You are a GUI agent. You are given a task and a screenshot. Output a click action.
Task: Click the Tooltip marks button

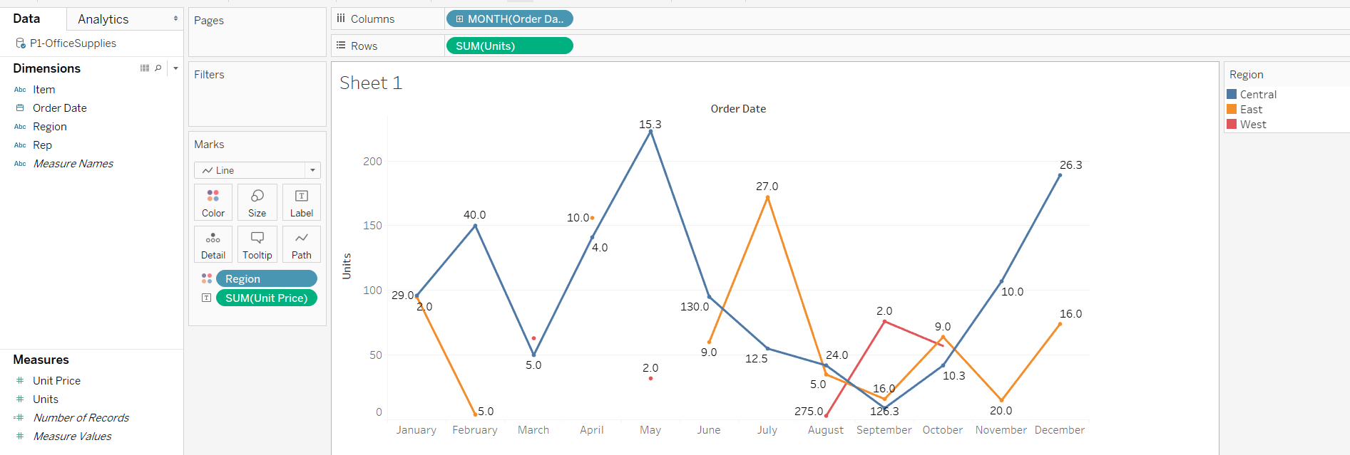click(x=257, y=244)
